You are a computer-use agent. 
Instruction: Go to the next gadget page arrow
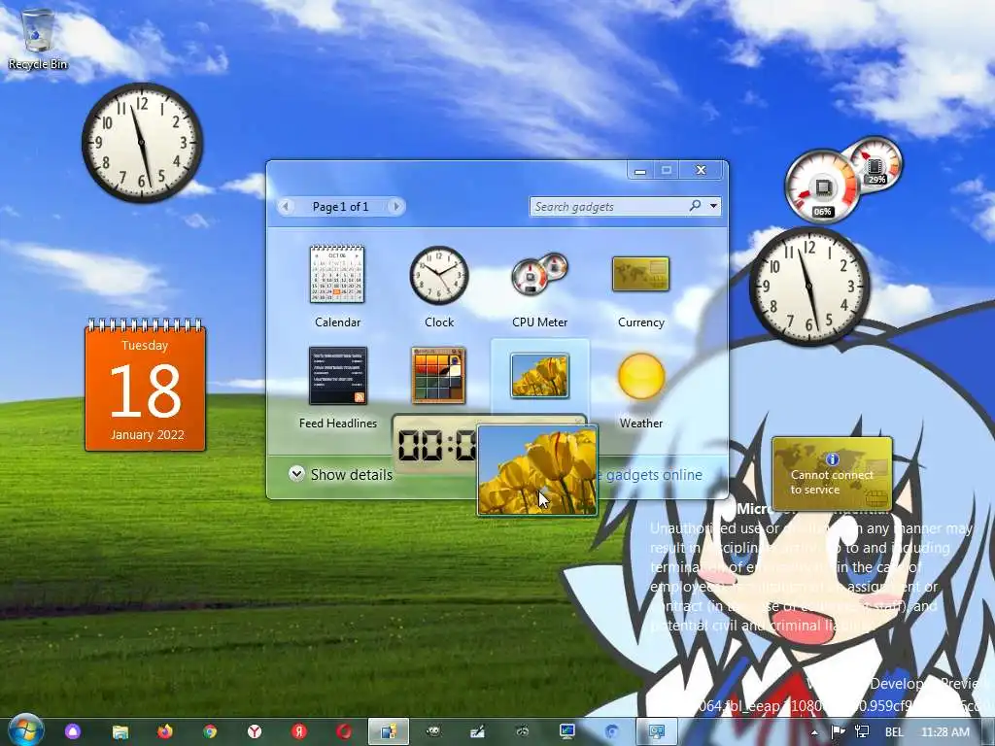pyautogui.click(x=396, y=206)
